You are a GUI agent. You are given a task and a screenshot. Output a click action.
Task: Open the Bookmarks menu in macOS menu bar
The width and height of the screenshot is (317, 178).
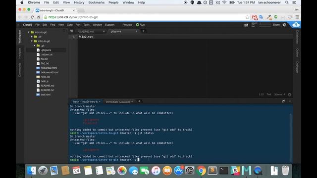(x=97, y=2)
